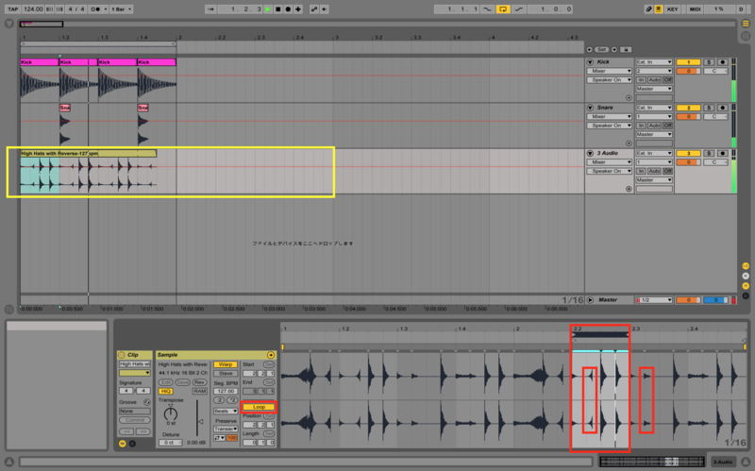This screenshot has width=755, height=471.
Task: Open the Beats warp mode dropdown
Action: click(226, 412)
